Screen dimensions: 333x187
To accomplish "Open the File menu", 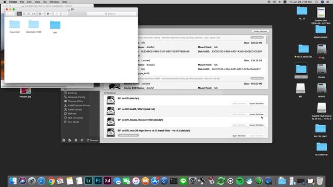I will [x=22, y=2].
